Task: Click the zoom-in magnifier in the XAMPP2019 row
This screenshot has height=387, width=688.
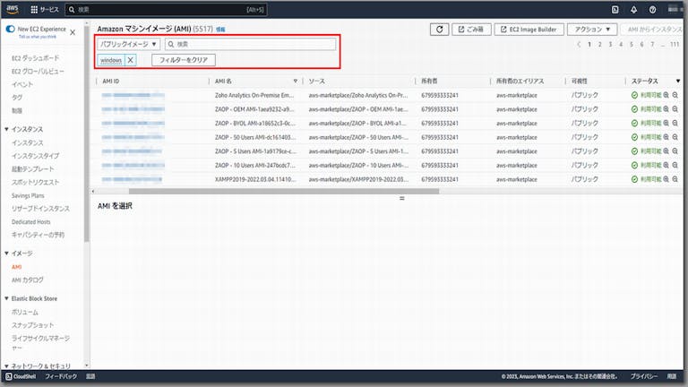Action: (x=666, y=179)
